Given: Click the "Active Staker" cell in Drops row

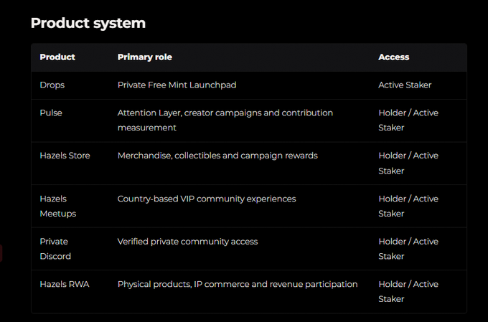Looking at the screenshot, I should tap(405, 85).
